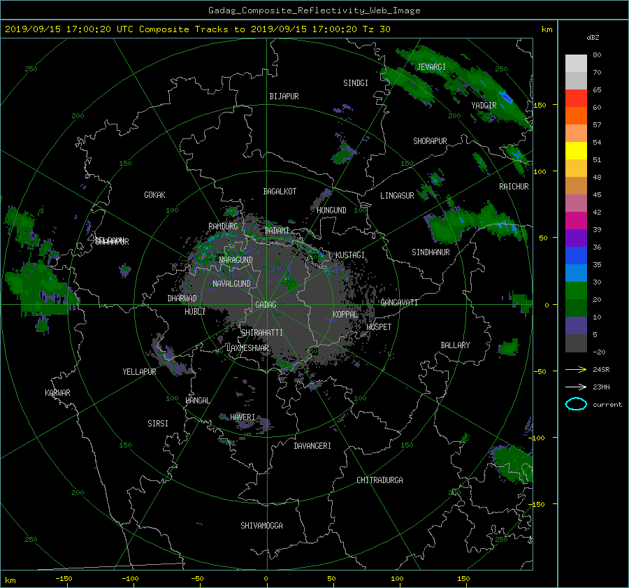Pick the yellow 51-54 dBZ legend swatch
This screenshot has height=588, width=629.
pos(576,151)
